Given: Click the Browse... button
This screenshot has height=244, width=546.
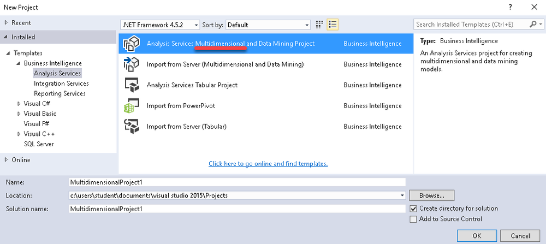Looking at the screenshot, I should click(432, 195).
